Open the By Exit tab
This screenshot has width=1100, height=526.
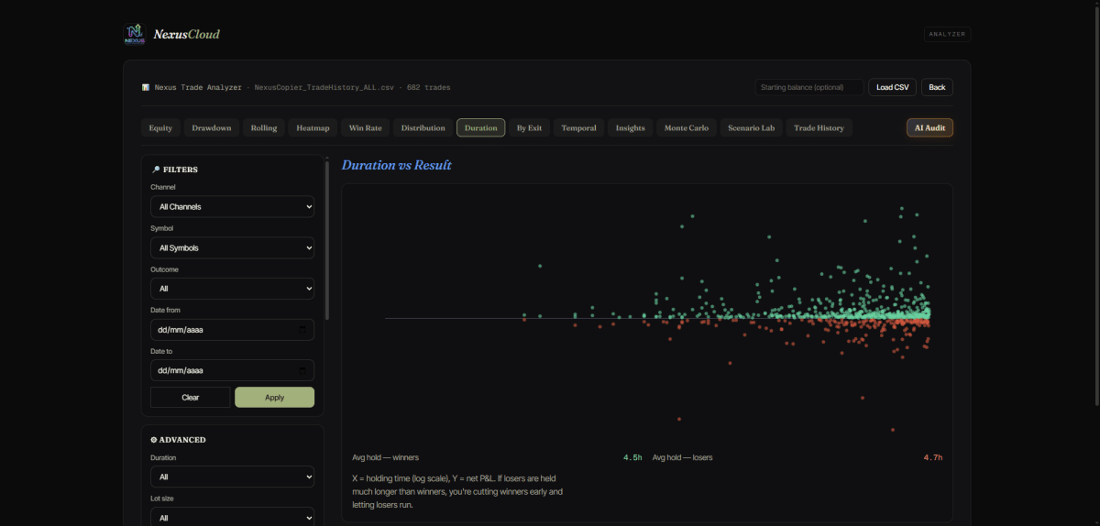click(x=529, y=128)
